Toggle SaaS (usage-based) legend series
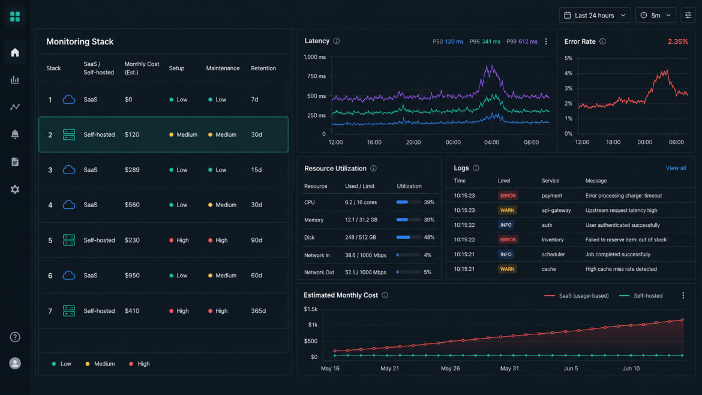 click(x=576, y=295)
